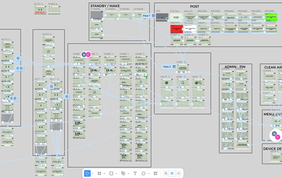The image size is (282, 178).
Task: Open Comment tool options dropdown
Action: tap(149, 174)
